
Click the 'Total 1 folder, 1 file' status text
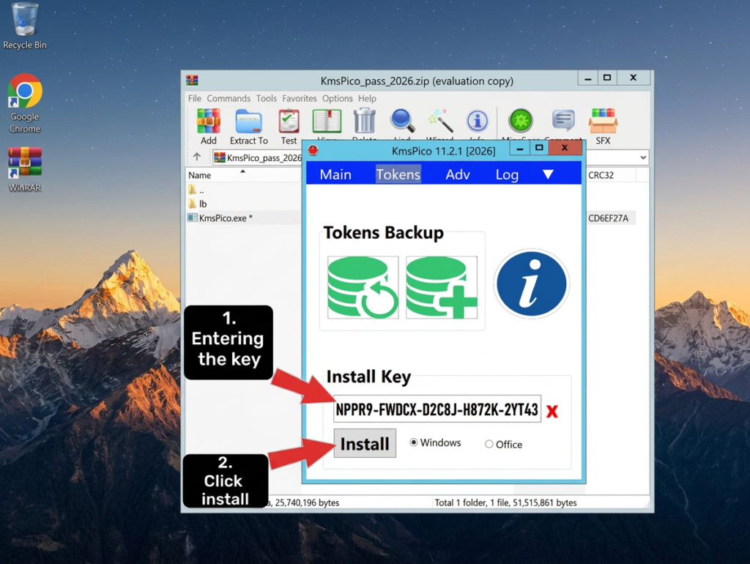(x=505, y=502)
